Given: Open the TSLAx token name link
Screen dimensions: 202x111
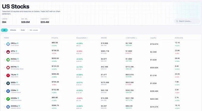Looking at the screenshot, I should pyautogui.click(x=14, y=75).
